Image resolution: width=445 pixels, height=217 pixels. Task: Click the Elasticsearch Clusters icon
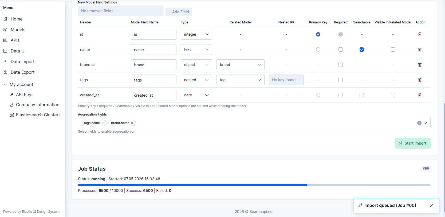pyautogui.click(x=12, y=115)
